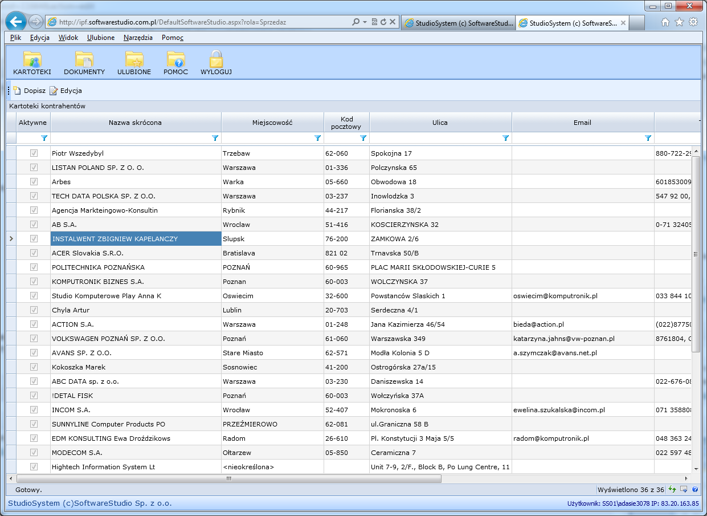
Task: Click filter icon for Ulica column
Action: [505, 138]
